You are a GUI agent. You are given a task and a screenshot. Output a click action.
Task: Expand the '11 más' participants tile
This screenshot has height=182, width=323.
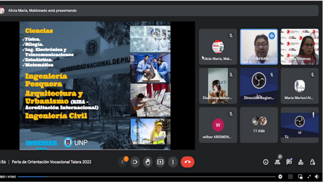tap(259, 125)
